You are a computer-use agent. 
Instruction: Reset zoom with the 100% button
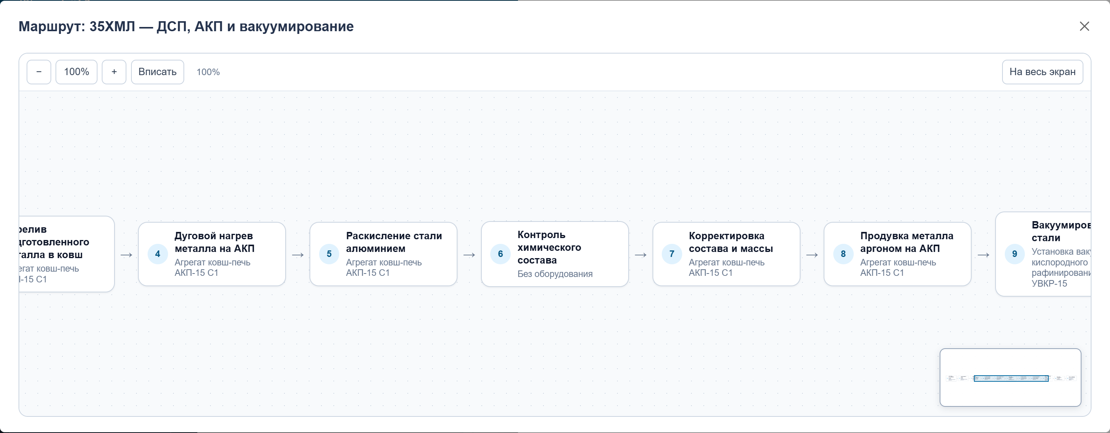(x=76, y=72)
